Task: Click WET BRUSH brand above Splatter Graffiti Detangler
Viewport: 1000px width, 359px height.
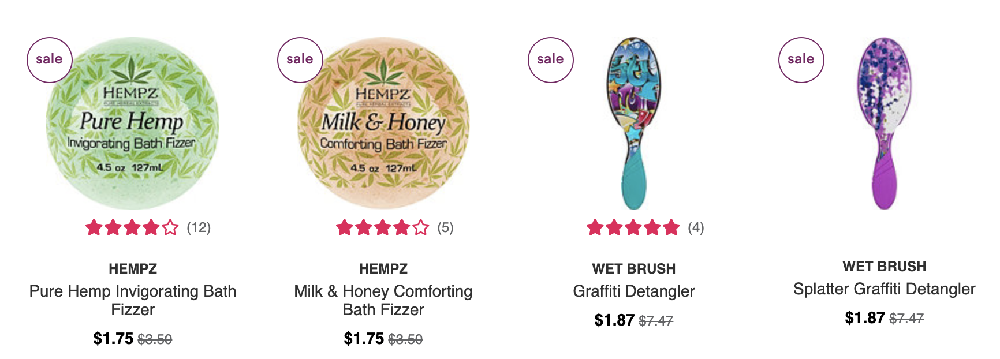Action: (x=885, y=266)
